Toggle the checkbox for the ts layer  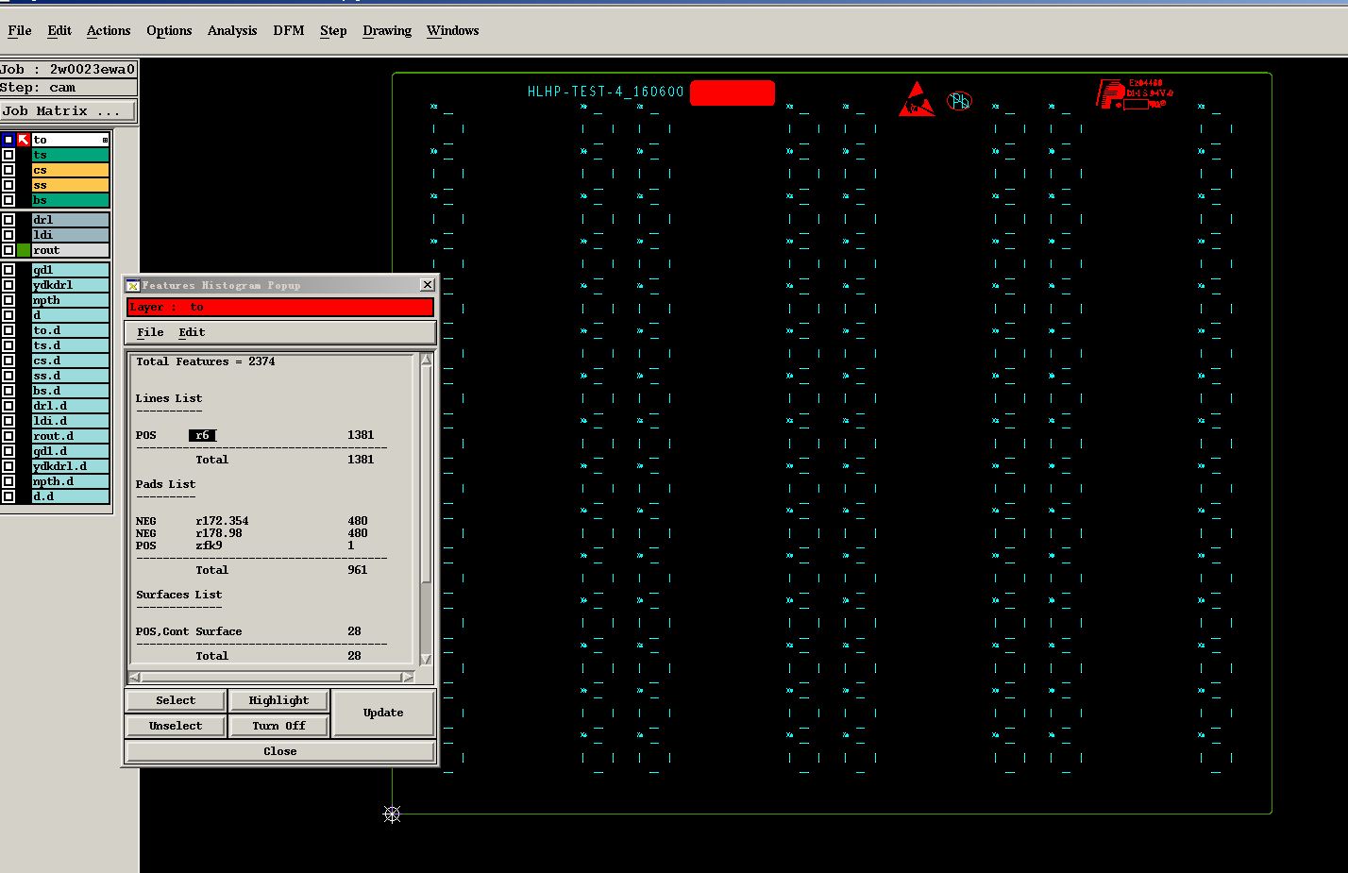pos(8,155)
